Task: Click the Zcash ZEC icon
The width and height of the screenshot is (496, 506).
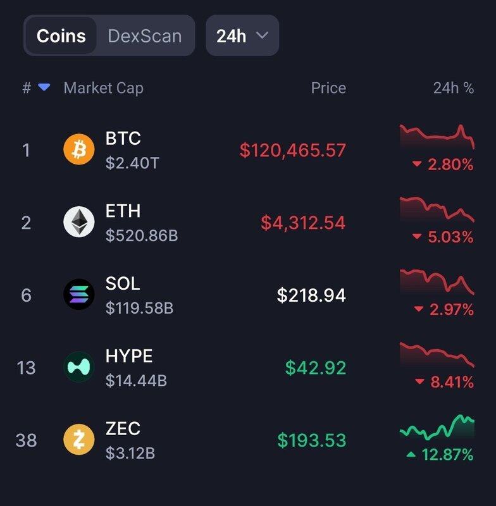Action: [79, 440]
